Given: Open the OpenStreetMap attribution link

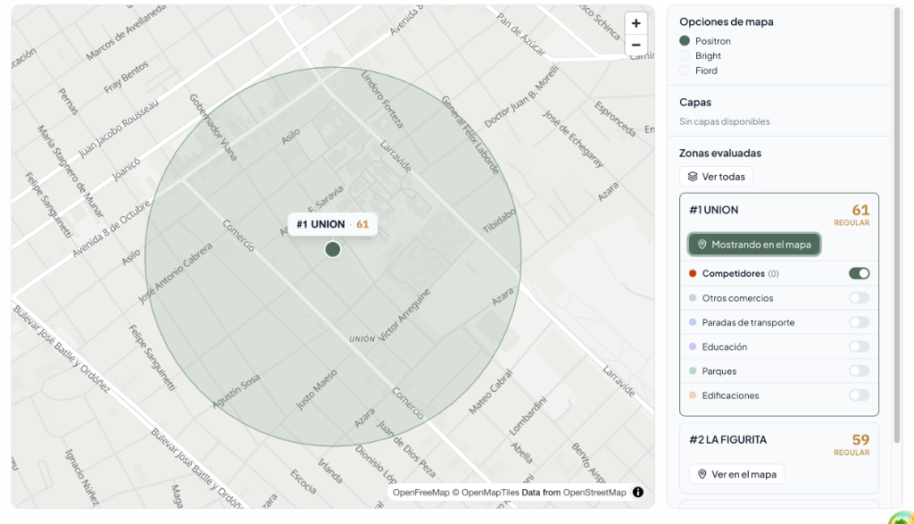Looking at the screenshot, I should coord(594,493).
